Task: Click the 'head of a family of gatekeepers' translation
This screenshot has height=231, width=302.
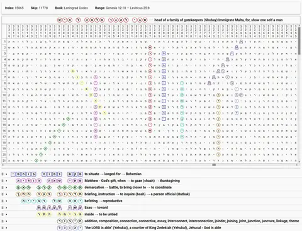Action: click(218, 20)
